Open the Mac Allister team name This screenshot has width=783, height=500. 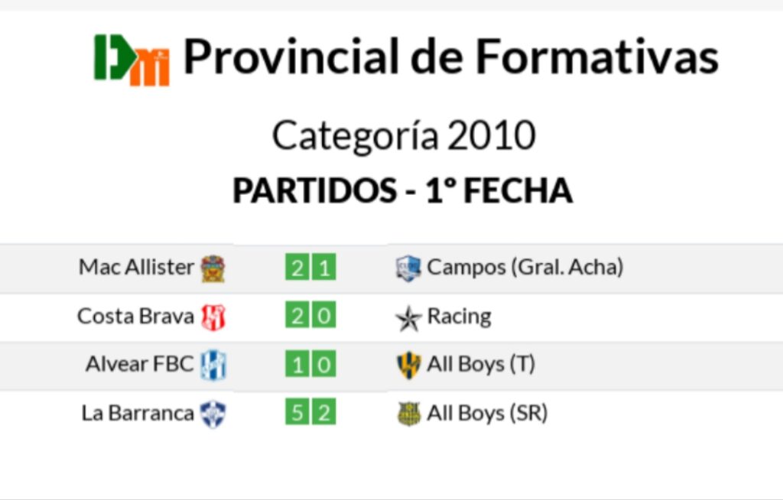point(136,268)
